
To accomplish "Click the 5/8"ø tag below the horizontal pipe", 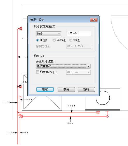I will (x=70, y=123).
